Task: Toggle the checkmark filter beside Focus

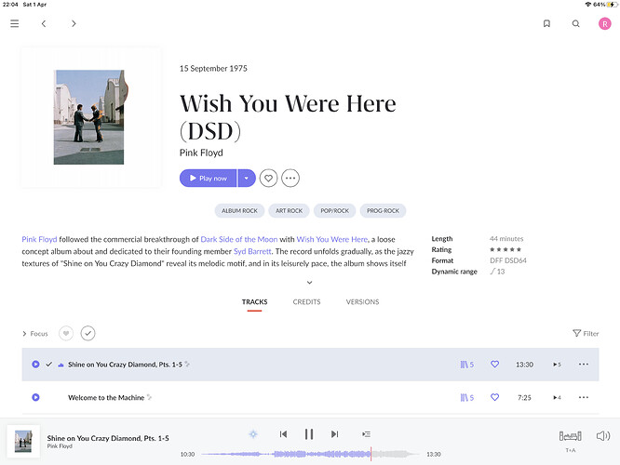Action: tap(88, 333)
